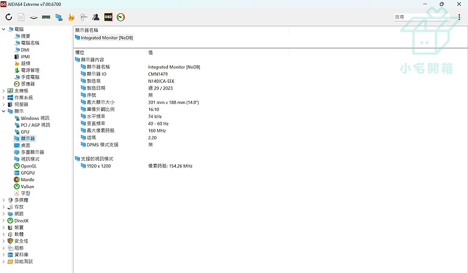
Task: Open 電源管理 in the tree
Action: (x=26, y=70)
